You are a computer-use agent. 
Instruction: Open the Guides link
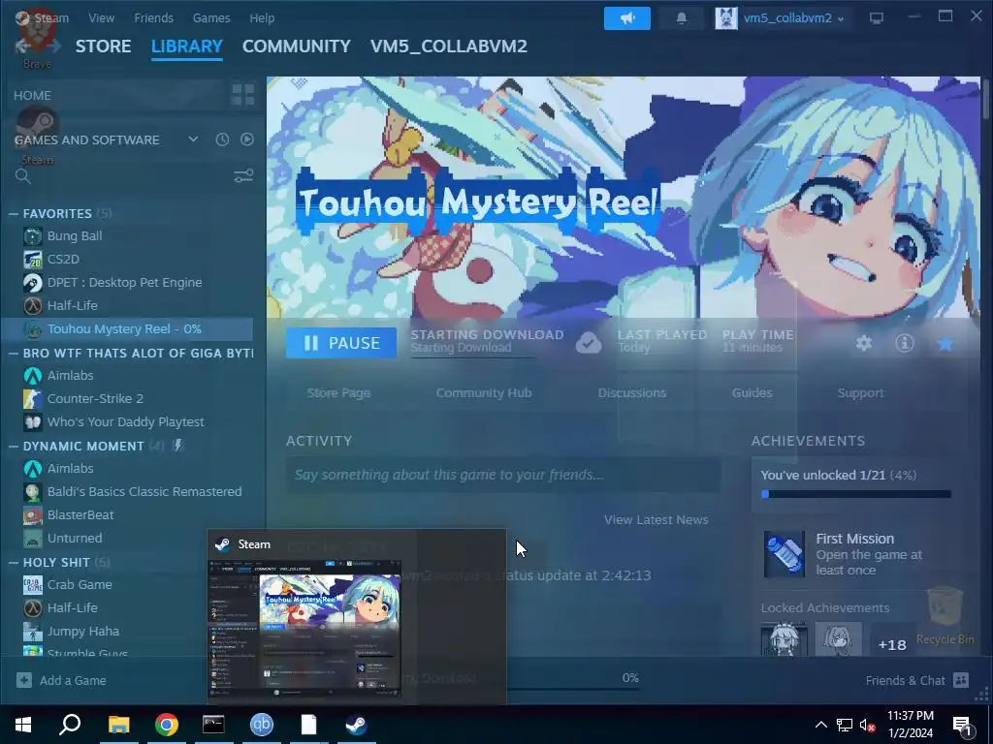(752, 393)
